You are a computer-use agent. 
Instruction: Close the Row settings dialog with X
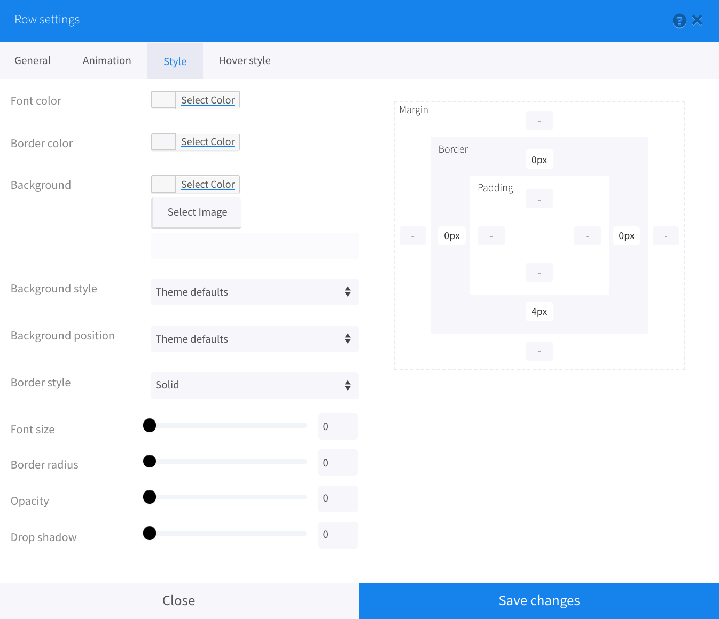tap(697, 20)
